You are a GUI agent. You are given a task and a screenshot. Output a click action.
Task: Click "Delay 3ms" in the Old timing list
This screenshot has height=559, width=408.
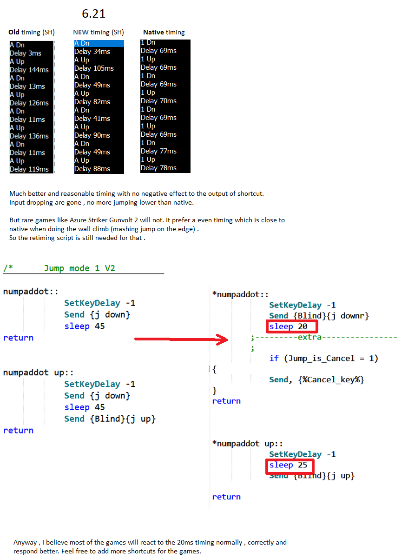pos(26,53)
